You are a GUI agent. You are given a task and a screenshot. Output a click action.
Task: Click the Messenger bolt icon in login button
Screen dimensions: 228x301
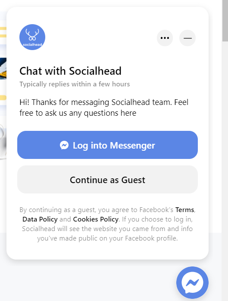(x=64, y=145)
